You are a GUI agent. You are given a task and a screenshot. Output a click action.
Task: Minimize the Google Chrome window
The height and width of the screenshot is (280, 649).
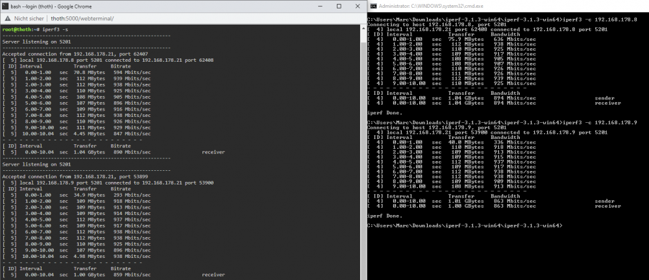pyautogui.click(x=320, y=6)
